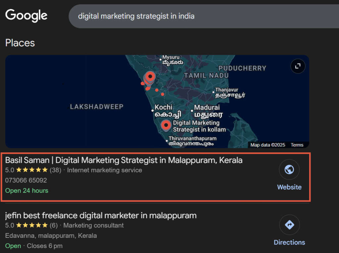Screen dimensions: 339x253
Task: Click the star rating of jefin listing
Action: click(x=32, y=226)
